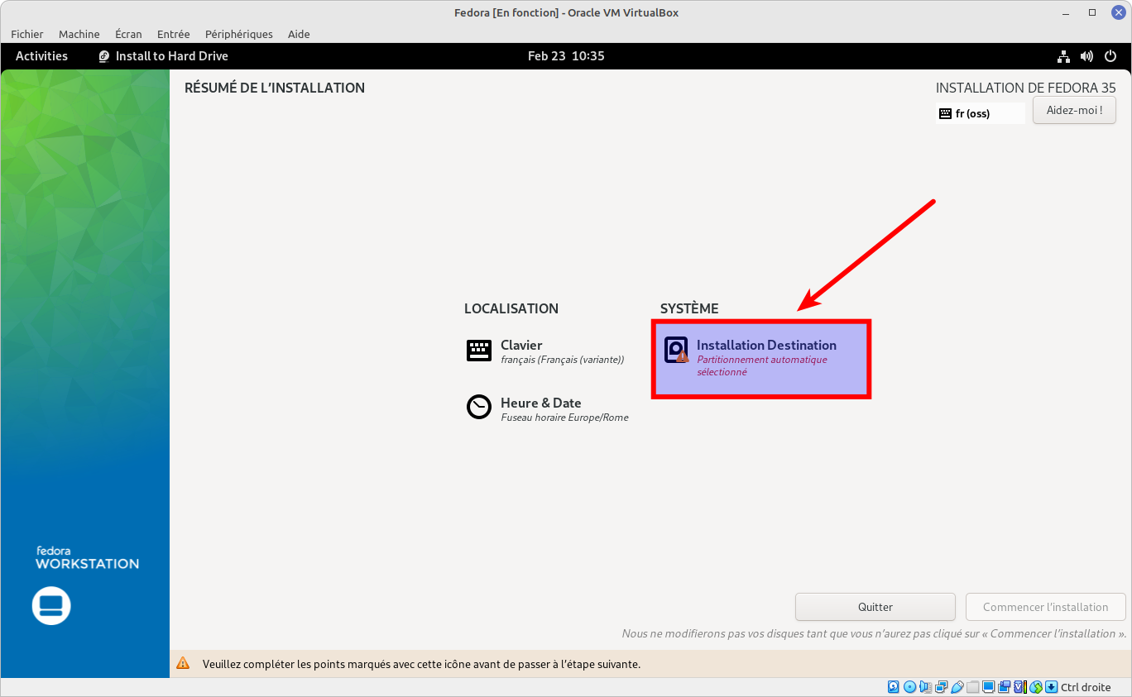Click the keyboard capture arrow icon
Screen dimensions: 1132x697
coord(1051,687)
